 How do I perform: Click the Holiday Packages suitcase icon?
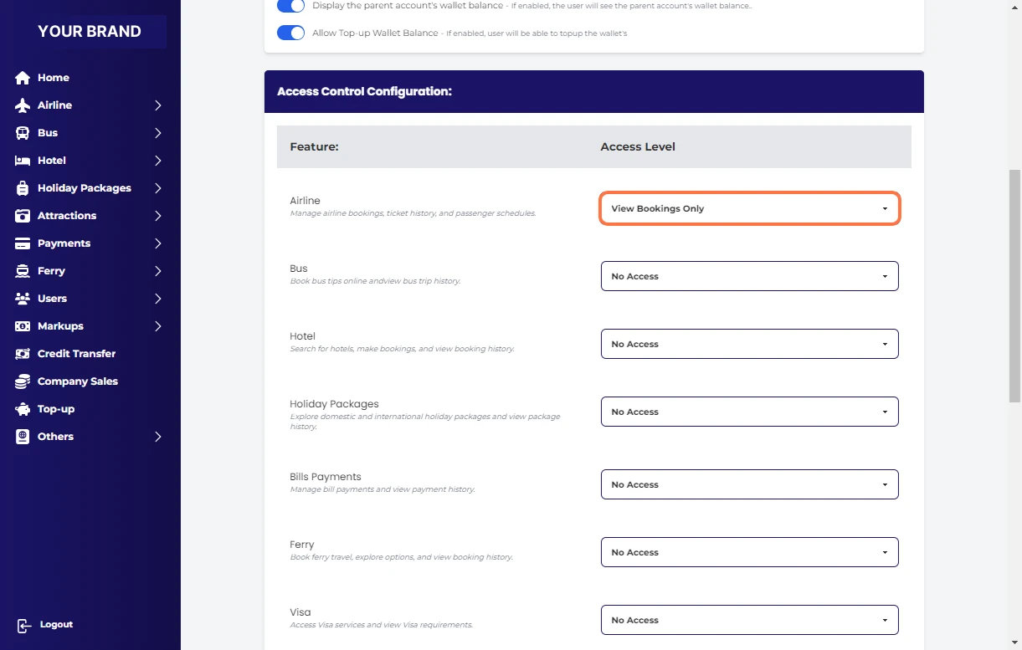click(23, 188)
